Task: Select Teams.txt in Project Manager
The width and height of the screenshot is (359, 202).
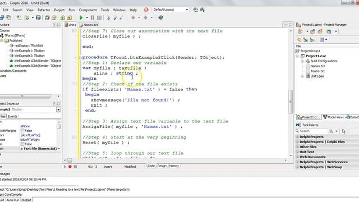Action: (317, 71)
